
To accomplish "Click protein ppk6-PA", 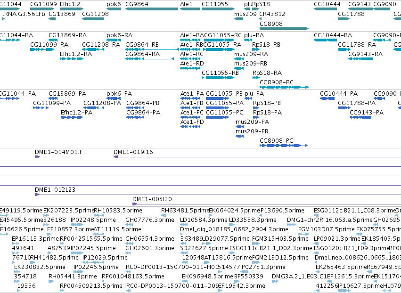I will point(114,98).
